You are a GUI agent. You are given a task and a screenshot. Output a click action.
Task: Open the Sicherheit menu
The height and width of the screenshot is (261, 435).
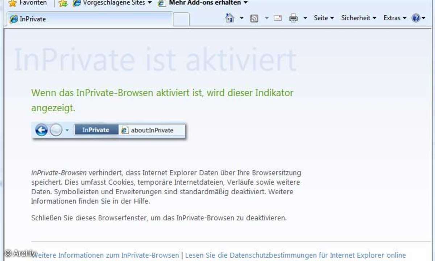359,18
